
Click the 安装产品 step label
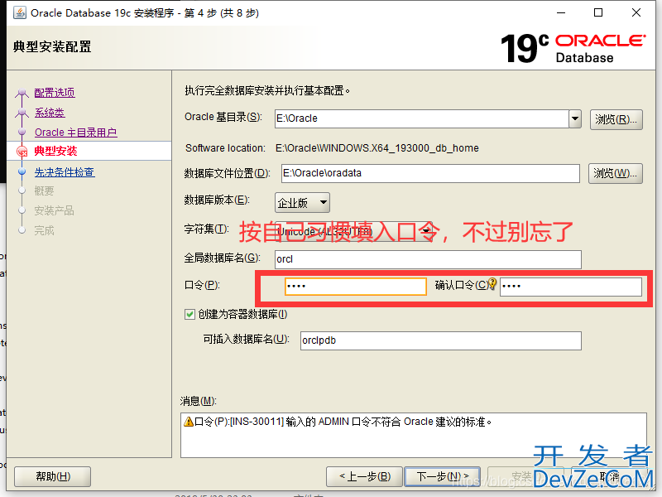click(x=54, y=210)
